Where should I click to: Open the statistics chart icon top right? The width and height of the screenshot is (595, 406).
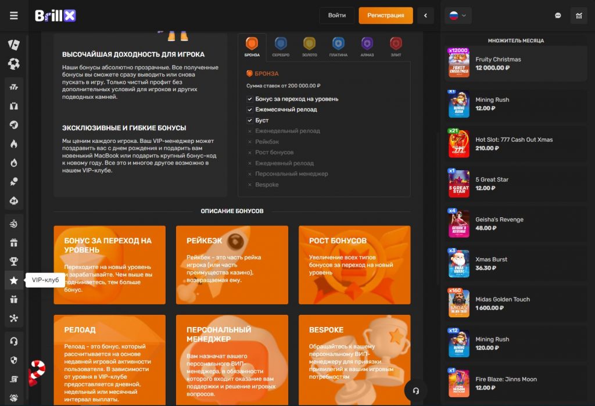579,16
